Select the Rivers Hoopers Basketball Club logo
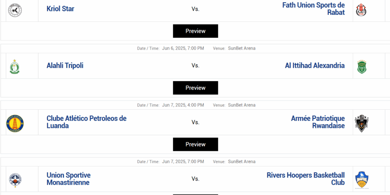Viewport: 390px width, 195px height. pyautogui.click(x=361, y=180)
